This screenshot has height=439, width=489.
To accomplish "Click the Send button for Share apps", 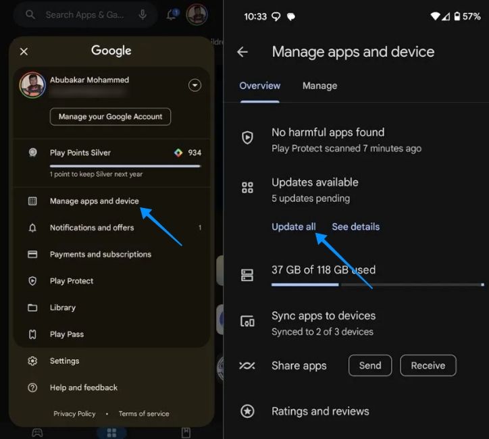I will click(x=370, y=365).
